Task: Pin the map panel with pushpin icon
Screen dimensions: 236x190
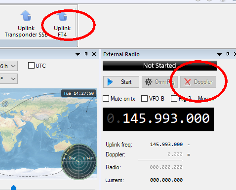Action: click(86, 54)
